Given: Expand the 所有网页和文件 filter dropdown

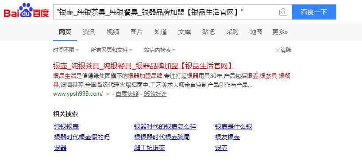Looking at the screenshot, I should 112,50.
